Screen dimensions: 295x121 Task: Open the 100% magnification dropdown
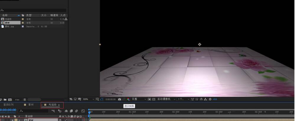[88, 99]
